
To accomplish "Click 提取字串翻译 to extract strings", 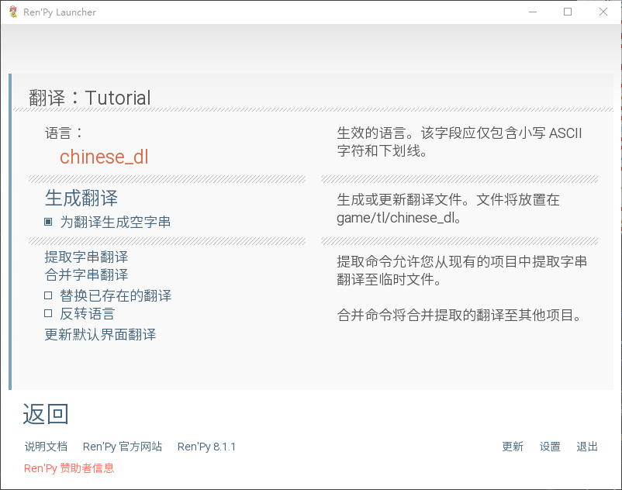I will (x=86, y=257).
